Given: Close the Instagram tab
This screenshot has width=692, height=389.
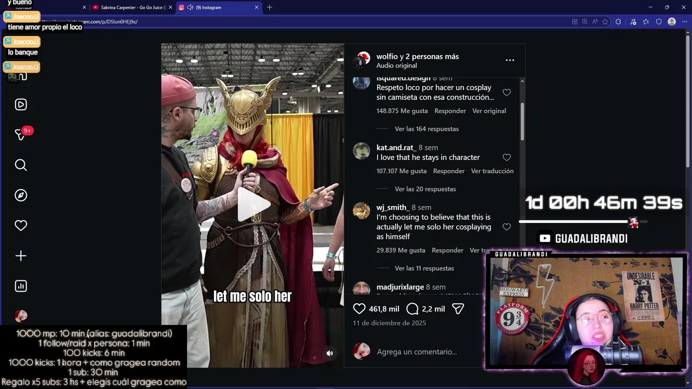Looking at the screenshot, I should 256,7.
